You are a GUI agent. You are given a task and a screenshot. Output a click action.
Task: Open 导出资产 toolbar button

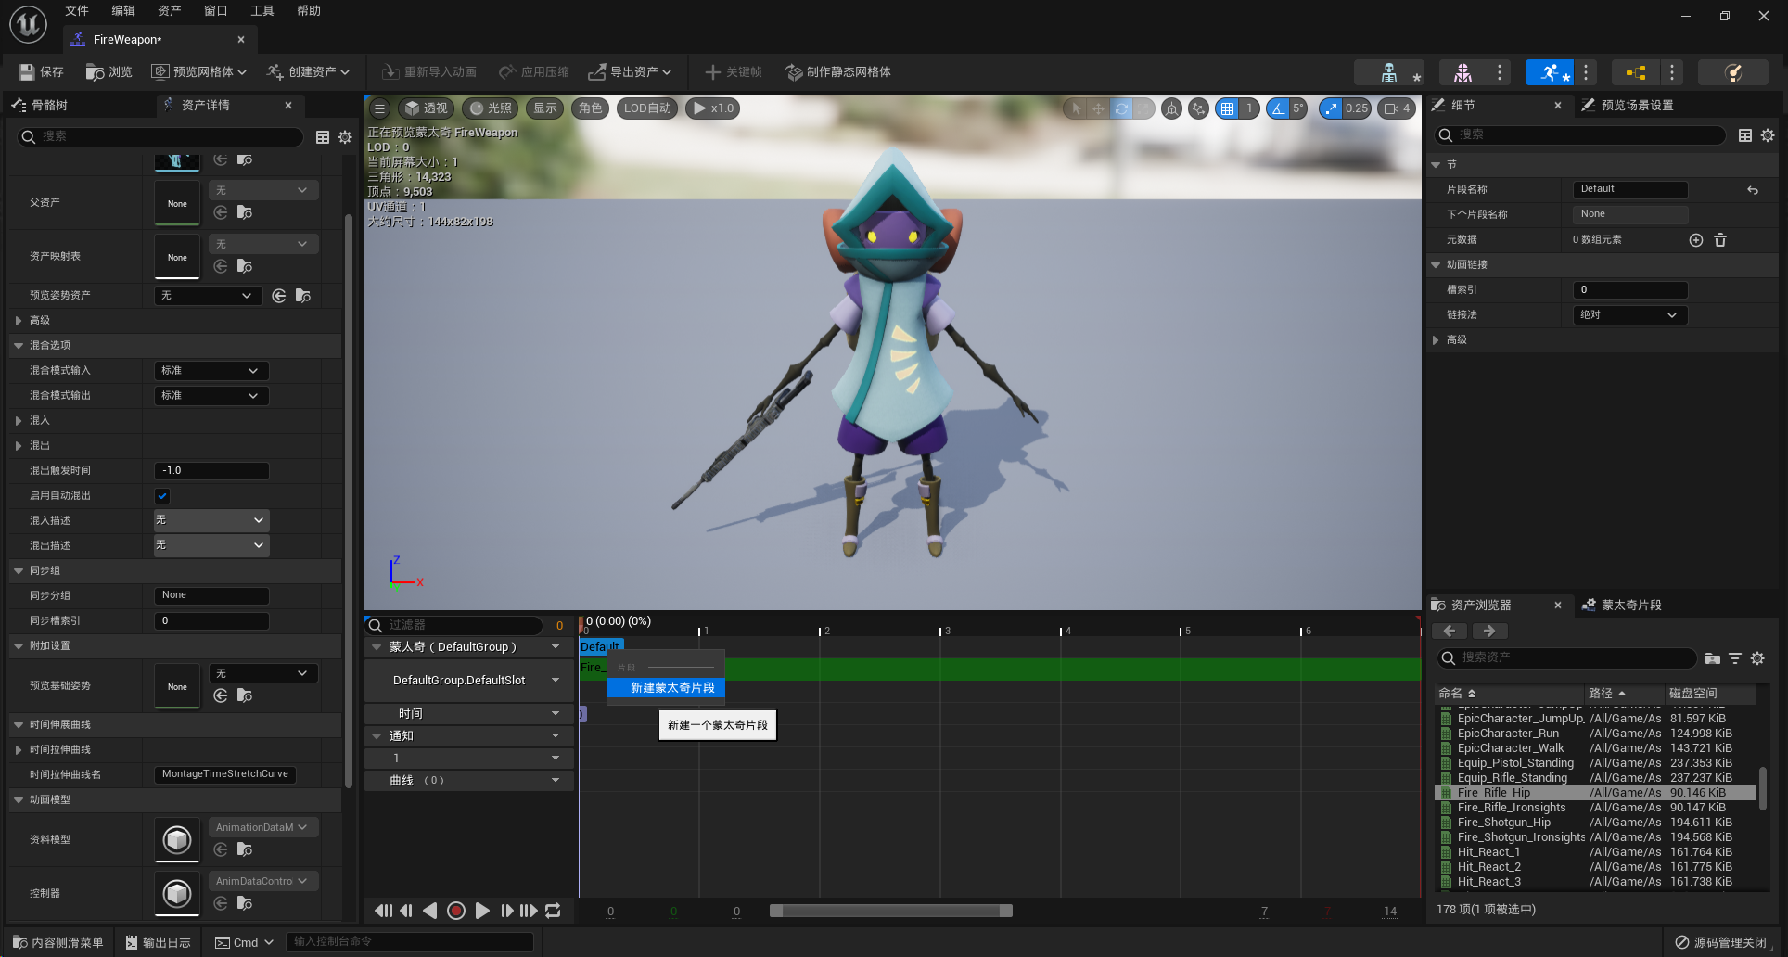[x=630, y=71]
